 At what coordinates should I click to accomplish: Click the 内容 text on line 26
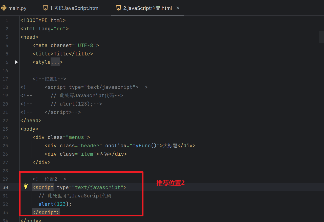click(104, 154)
